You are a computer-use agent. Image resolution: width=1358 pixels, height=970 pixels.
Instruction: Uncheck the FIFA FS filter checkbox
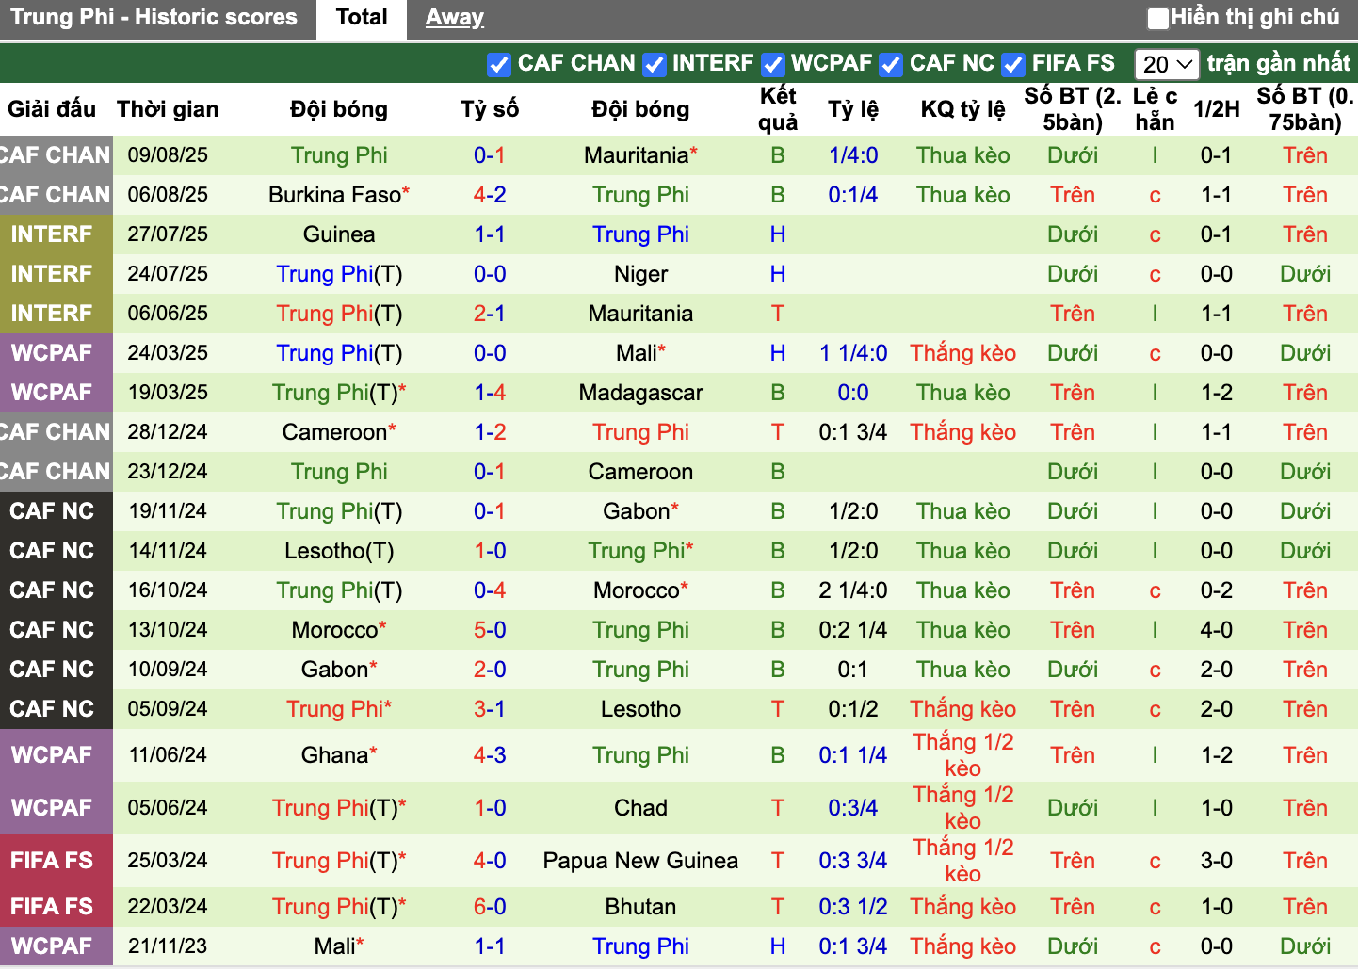[x=1013, y=64]
